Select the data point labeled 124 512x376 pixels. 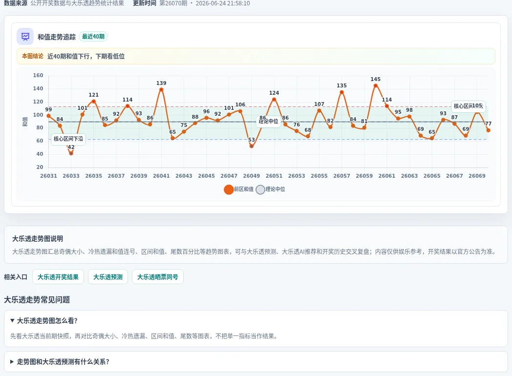(274, 99)
